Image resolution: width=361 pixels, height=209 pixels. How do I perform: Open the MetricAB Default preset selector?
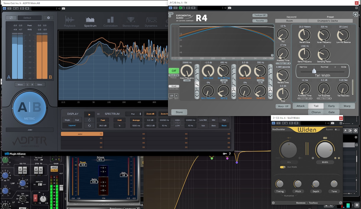[x=29, y=18]
